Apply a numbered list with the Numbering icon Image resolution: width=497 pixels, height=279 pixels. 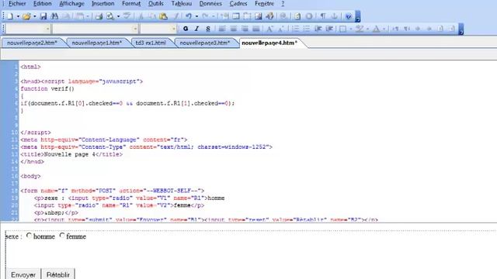tap(295, 29)
